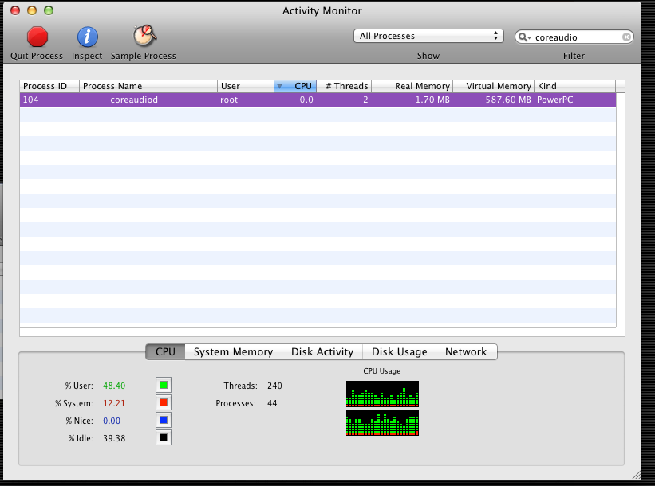
Task: Click the 1.70 MB real memory value
Action: click(432, 100)
